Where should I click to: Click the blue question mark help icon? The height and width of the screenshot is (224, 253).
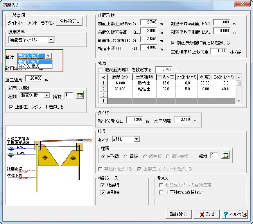click(x=225, y=215)
